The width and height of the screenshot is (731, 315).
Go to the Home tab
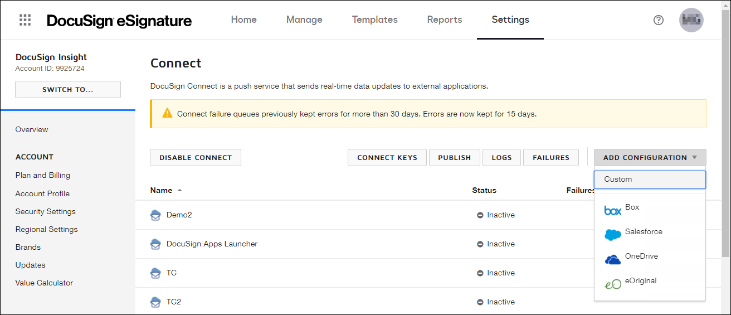click(x=244, y=20)
